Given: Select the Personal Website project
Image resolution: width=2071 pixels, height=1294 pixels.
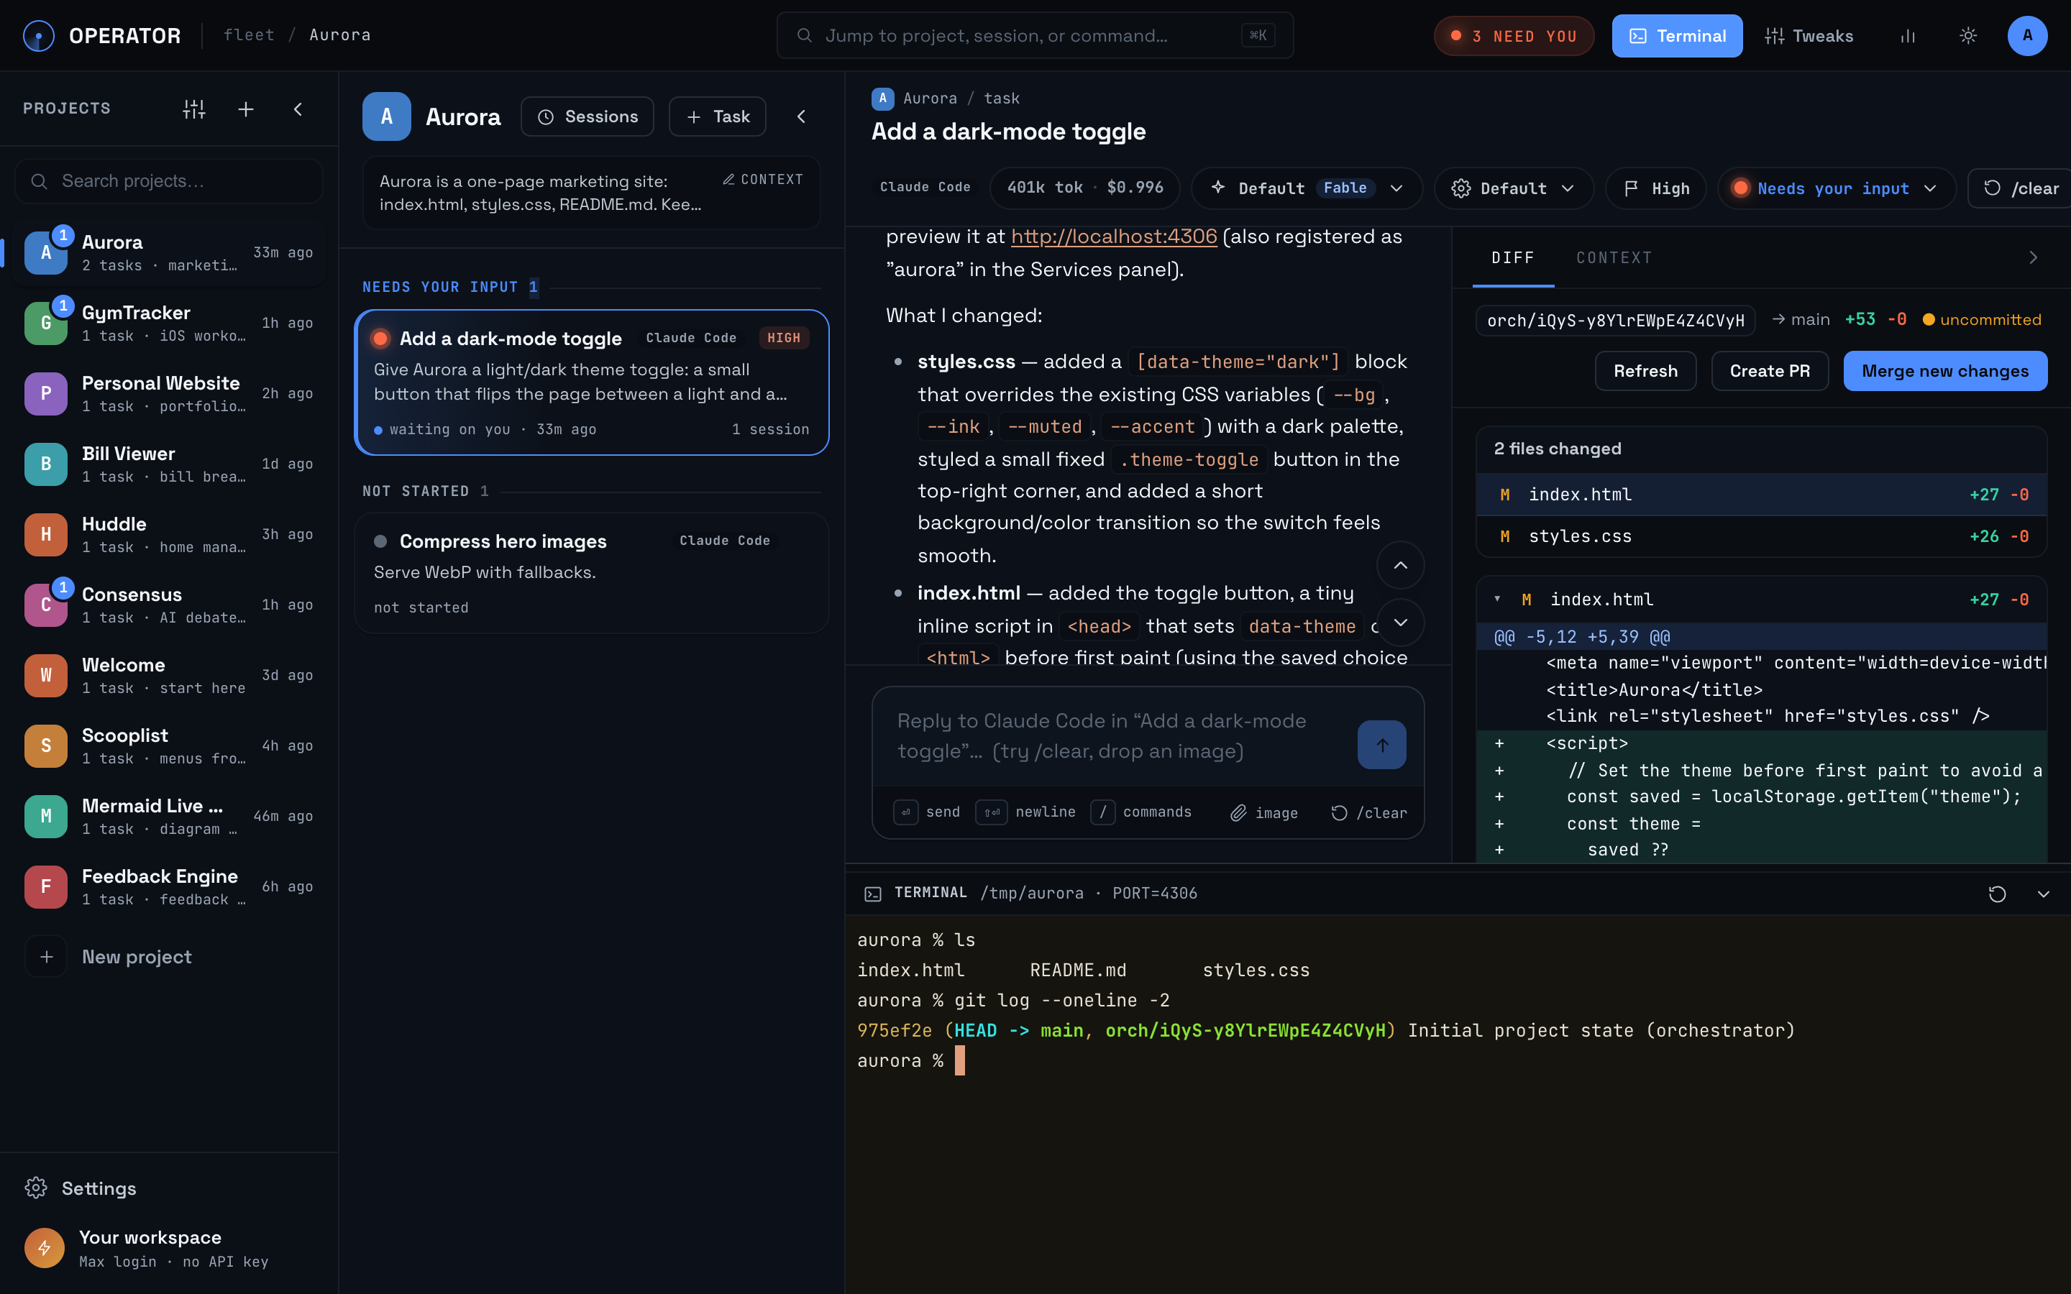Looking at the screenshot, I should click(x=168, y=394).
